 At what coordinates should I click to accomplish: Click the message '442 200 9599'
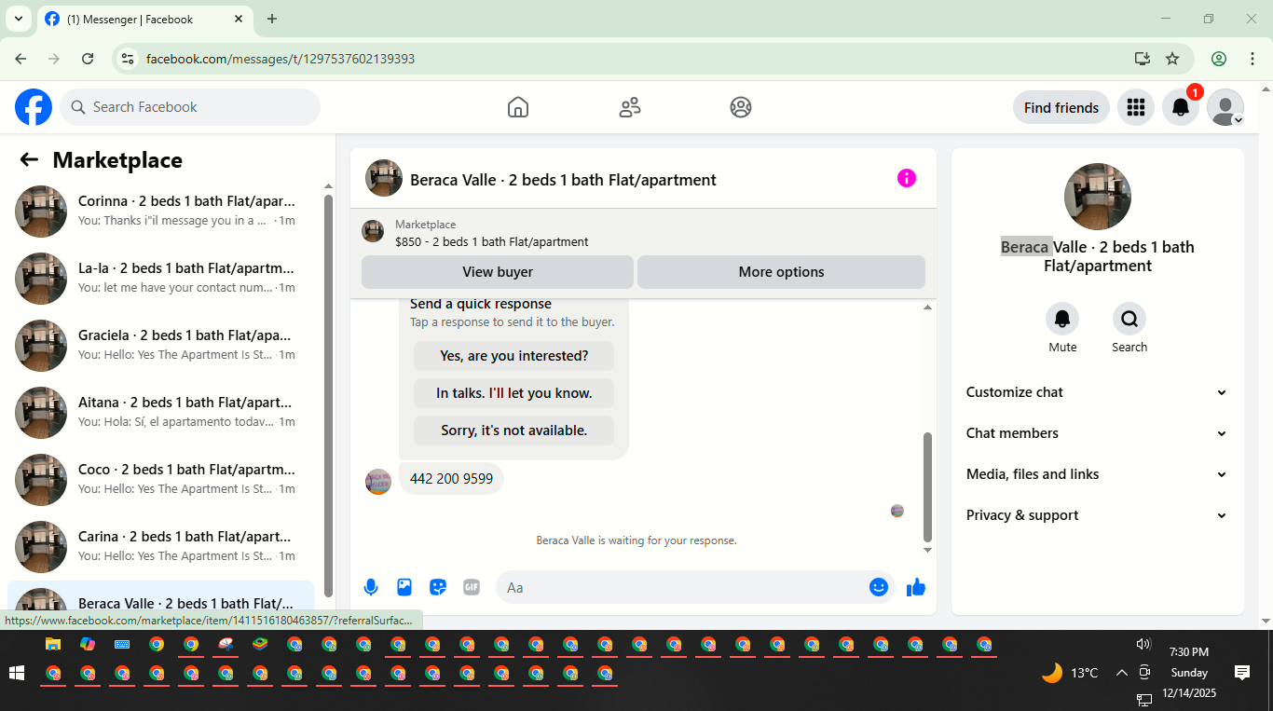[x=451, y=479]
